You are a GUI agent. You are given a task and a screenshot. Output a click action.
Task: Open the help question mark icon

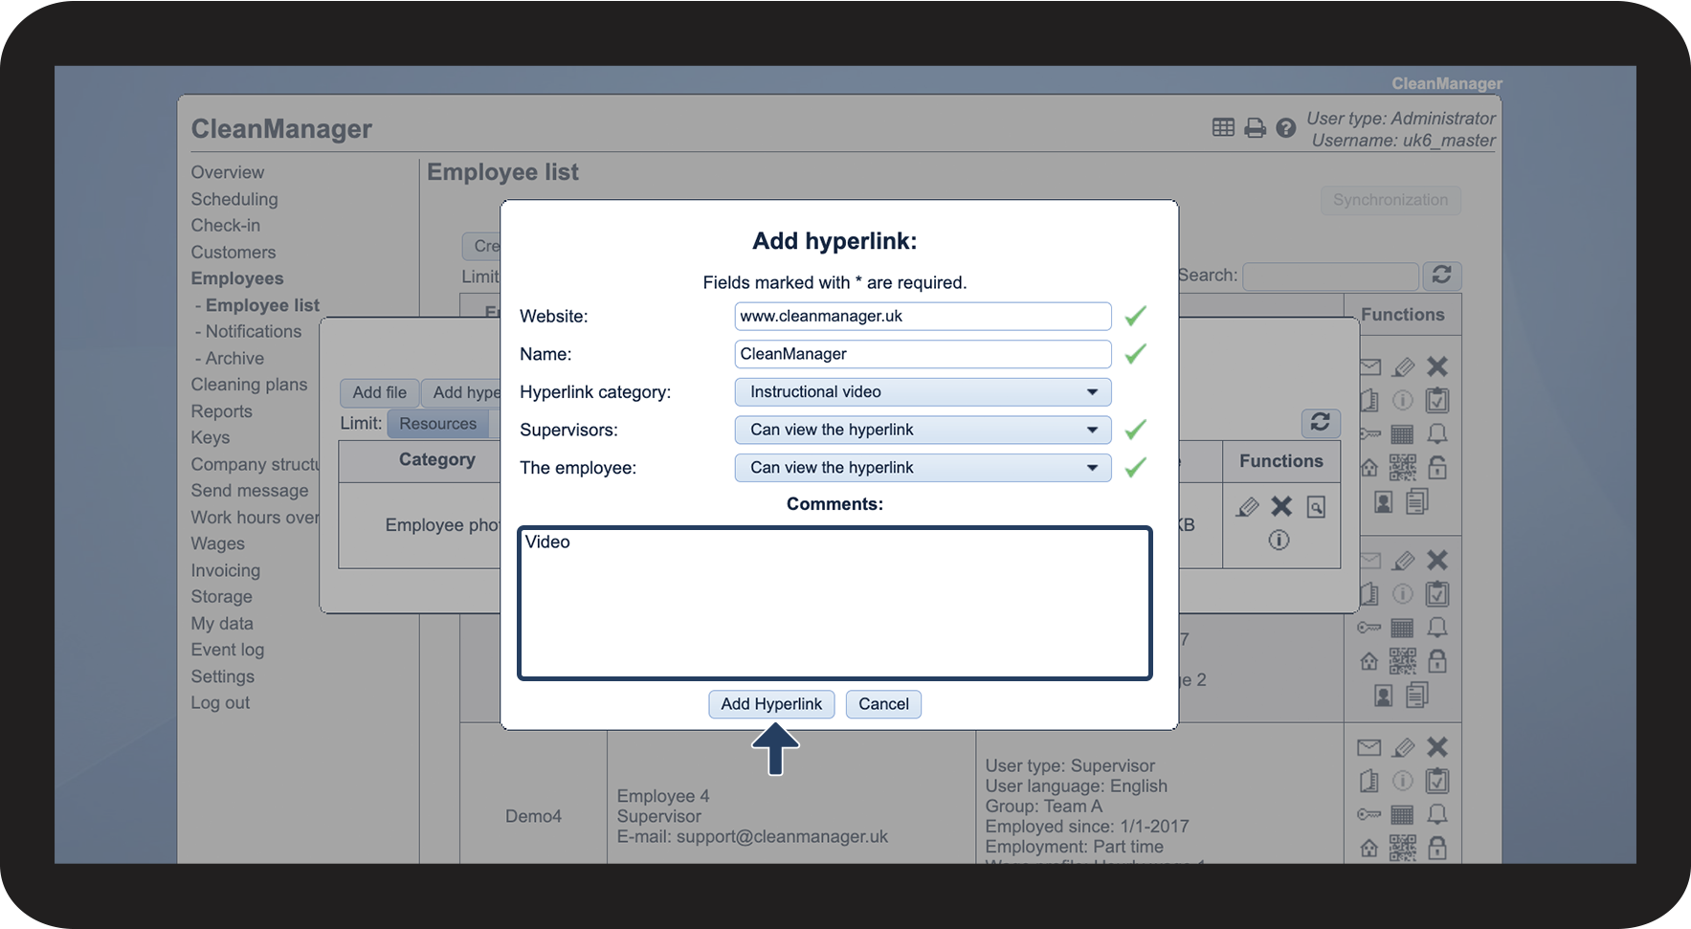1286,128
